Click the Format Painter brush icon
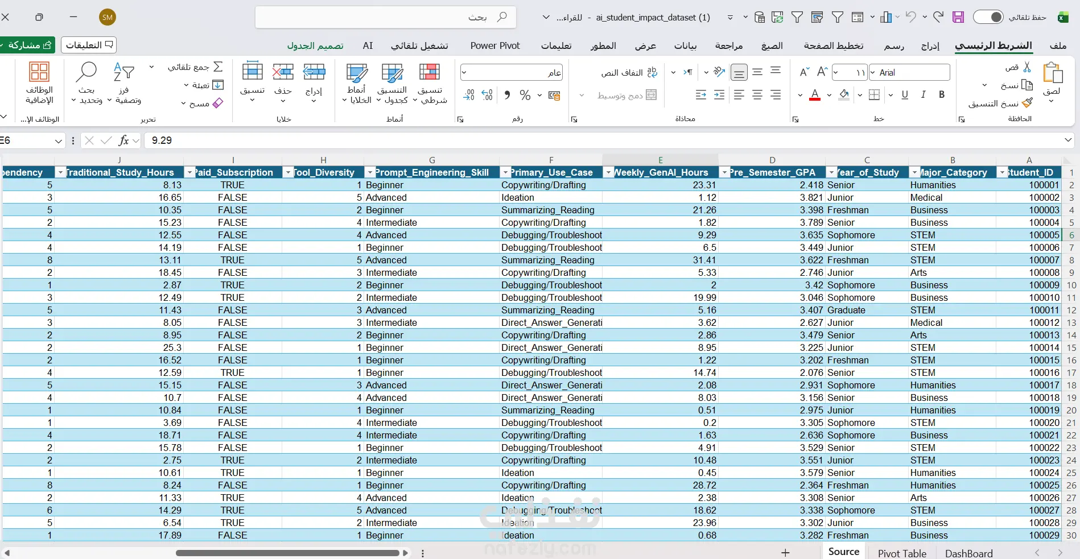The height and width of the screenshot is (559, 1080). coord(1027,103)
